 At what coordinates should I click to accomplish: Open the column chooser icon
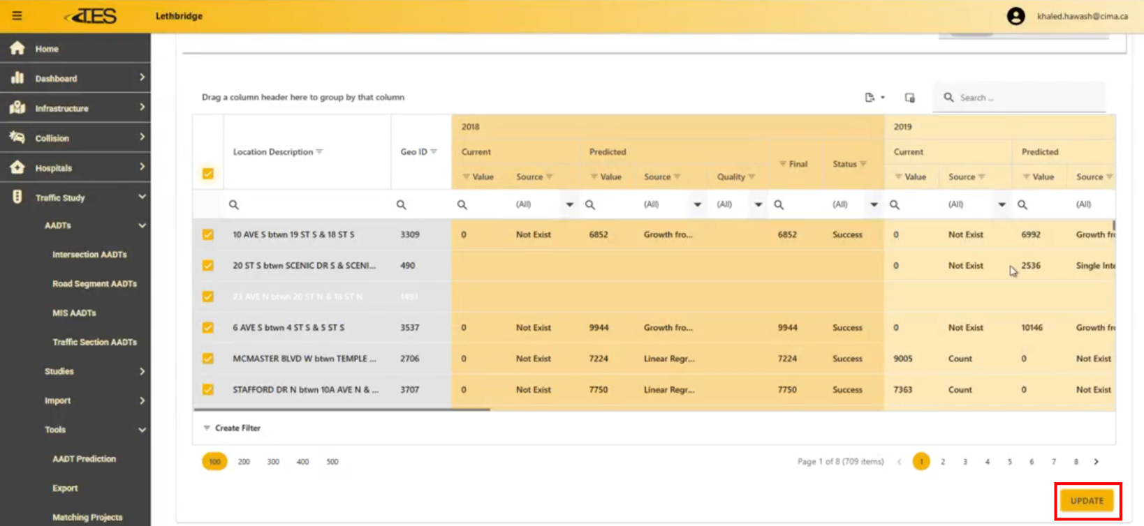[909, 98]
